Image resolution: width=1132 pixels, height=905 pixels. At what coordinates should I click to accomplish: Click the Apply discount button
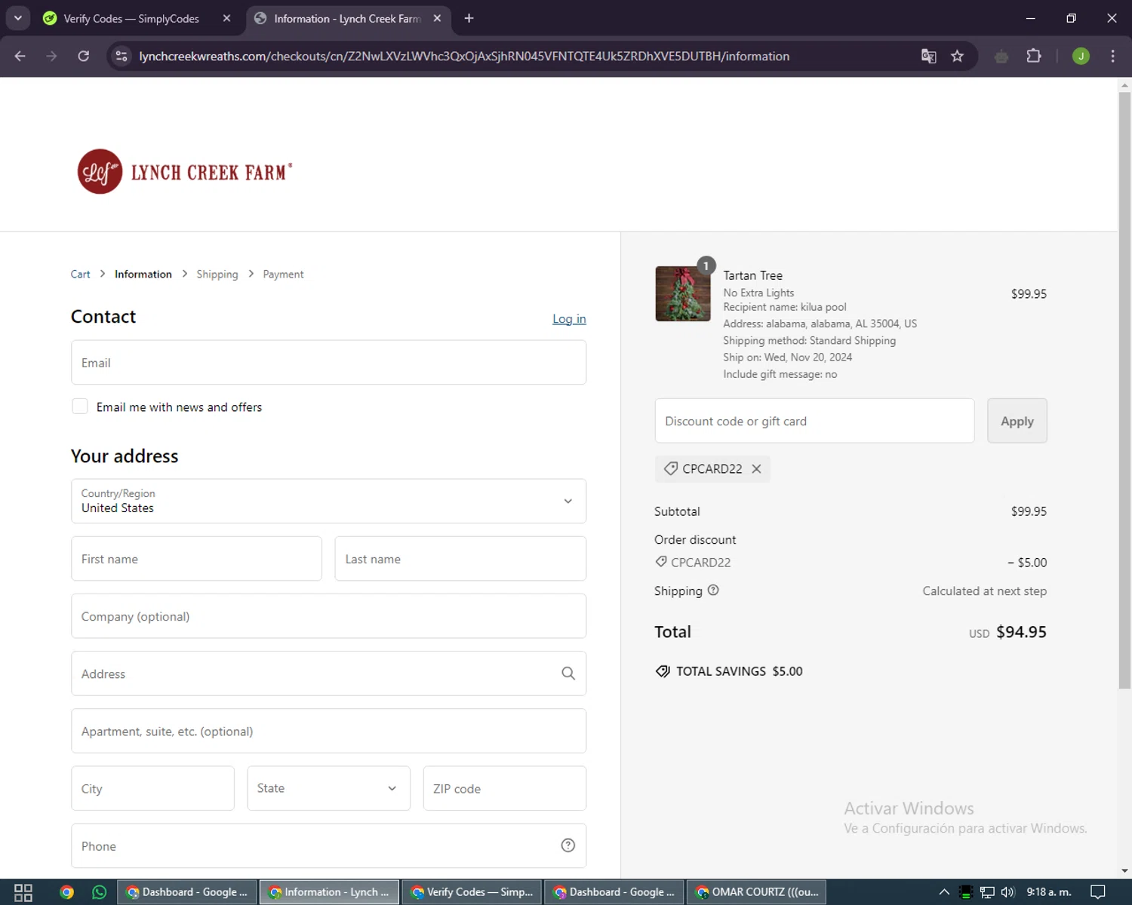click(x=1017, y=421)
